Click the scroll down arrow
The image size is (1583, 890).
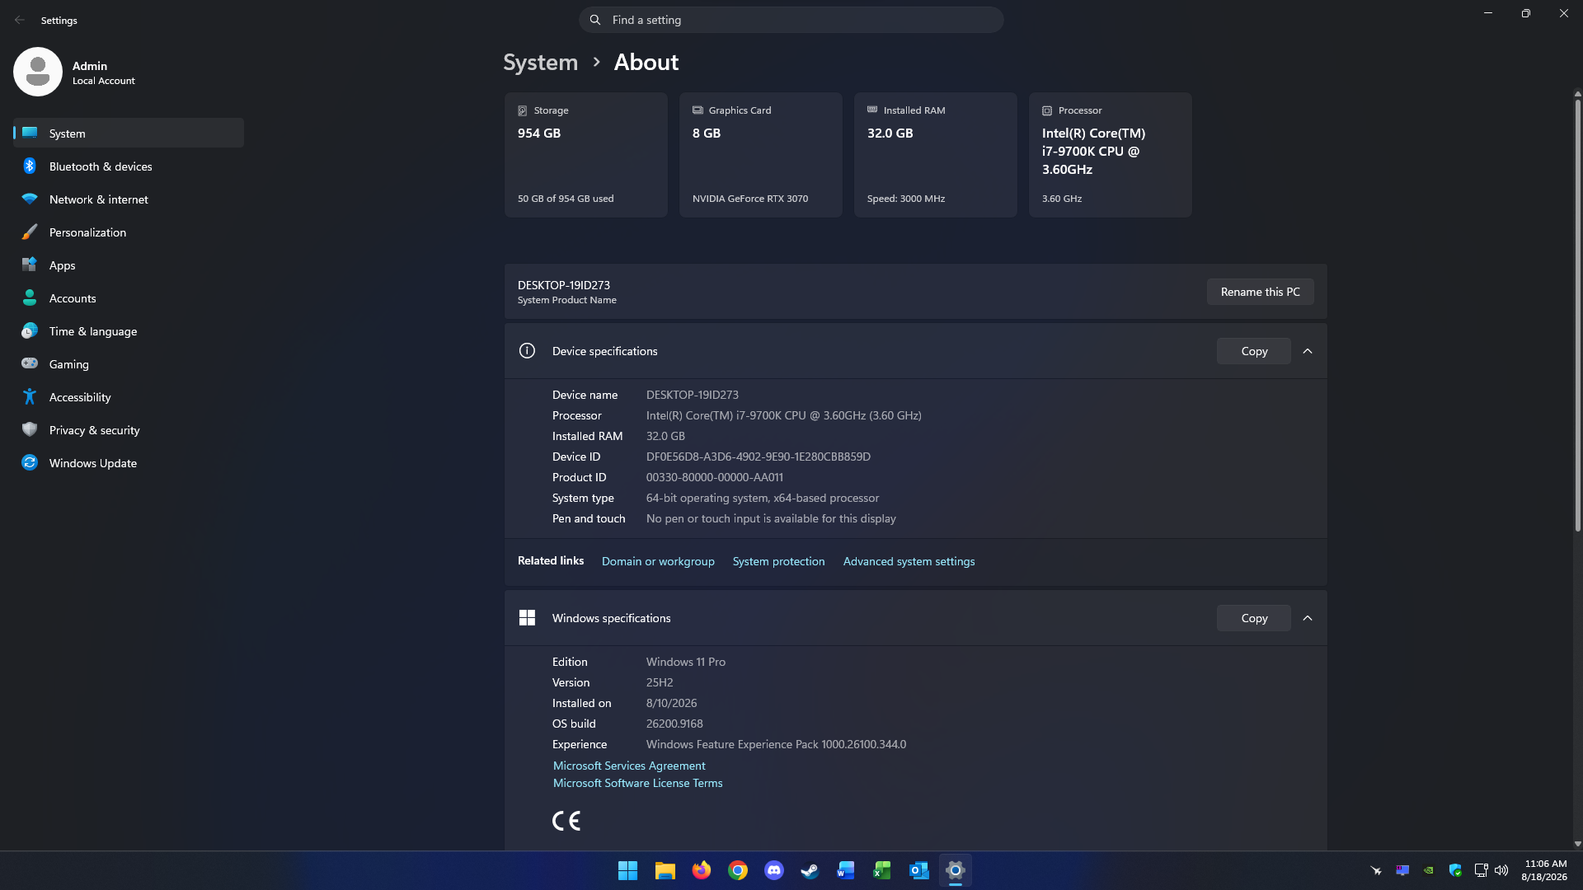pyautogui.click(x=1577, y=844)
